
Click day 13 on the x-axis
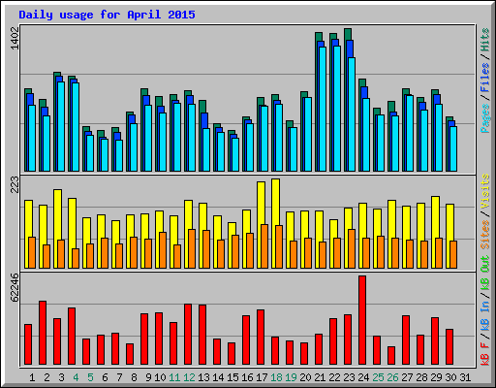[203, 377]
